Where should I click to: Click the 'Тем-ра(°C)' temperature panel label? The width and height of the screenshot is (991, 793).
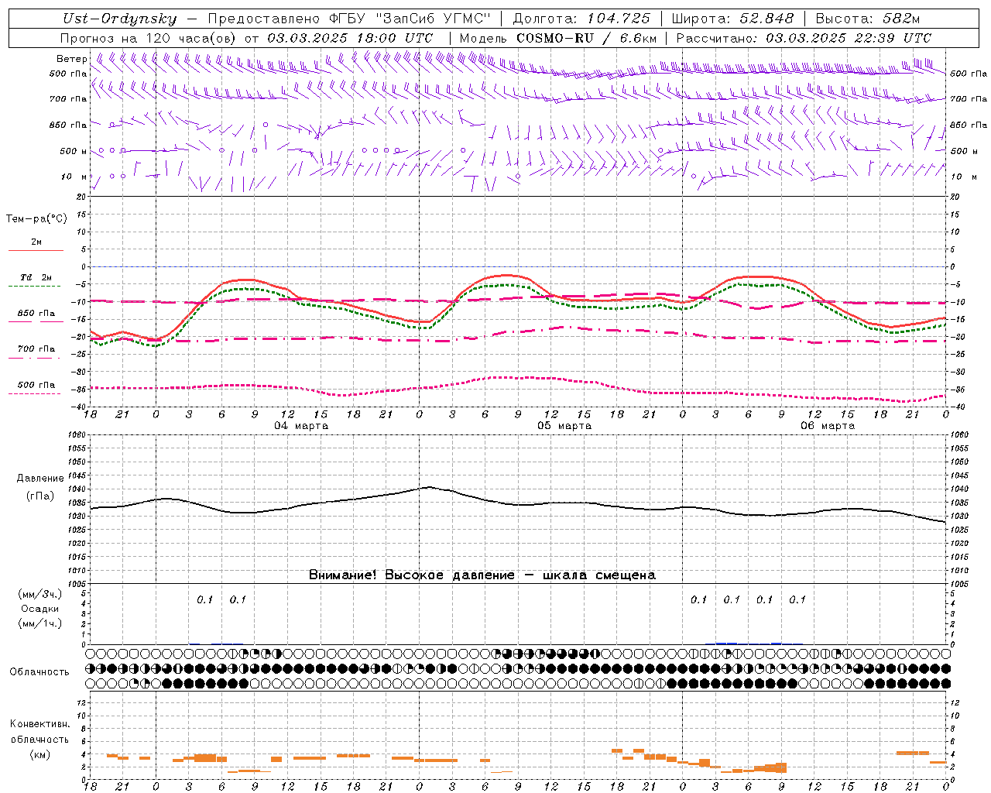[36, 219]
